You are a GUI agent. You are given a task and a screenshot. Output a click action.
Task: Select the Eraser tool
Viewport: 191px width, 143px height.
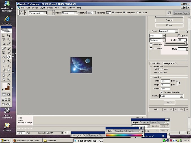click(4, 57)
